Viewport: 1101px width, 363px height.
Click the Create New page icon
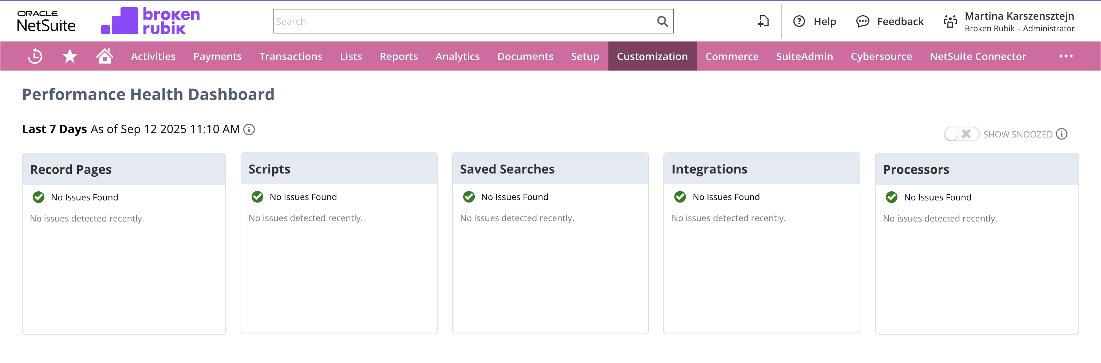click(763, 21)
